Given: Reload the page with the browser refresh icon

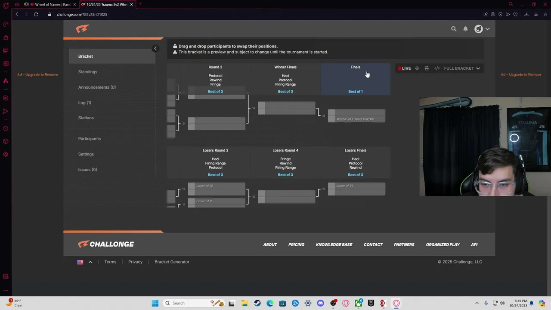Looking at the screenshot, I should (36, 14).
